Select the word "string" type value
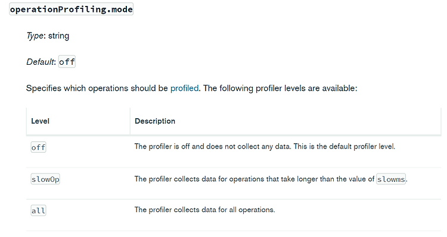Screen dimensions: 447x237 click(58, 36)
